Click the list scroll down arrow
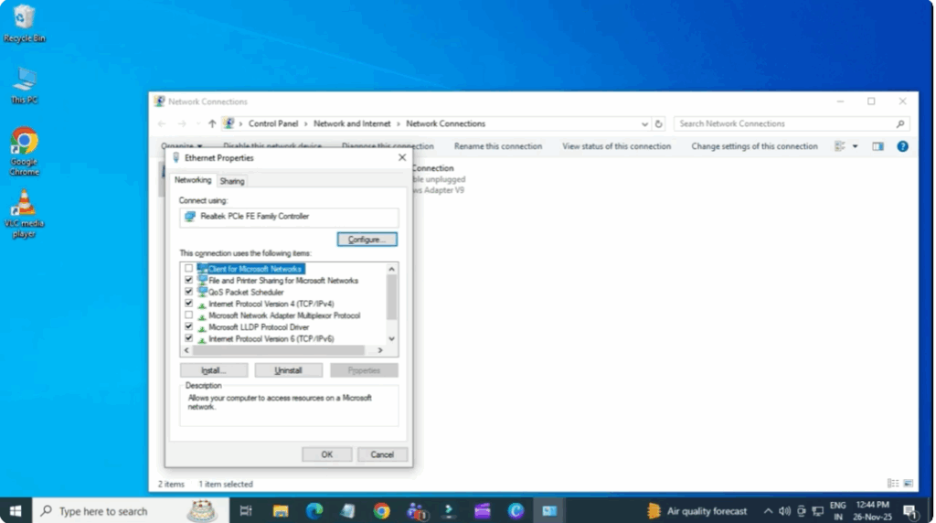The image size is (936, 523). (391, 338)
